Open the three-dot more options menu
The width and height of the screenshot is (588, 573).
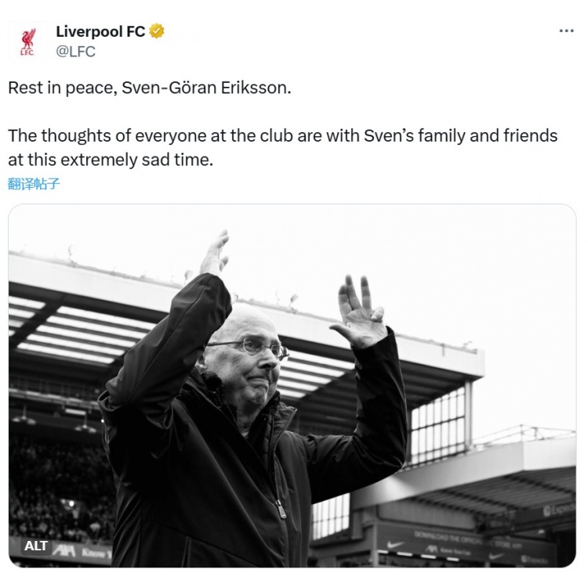pyautogui.click(x=566, y=31)
